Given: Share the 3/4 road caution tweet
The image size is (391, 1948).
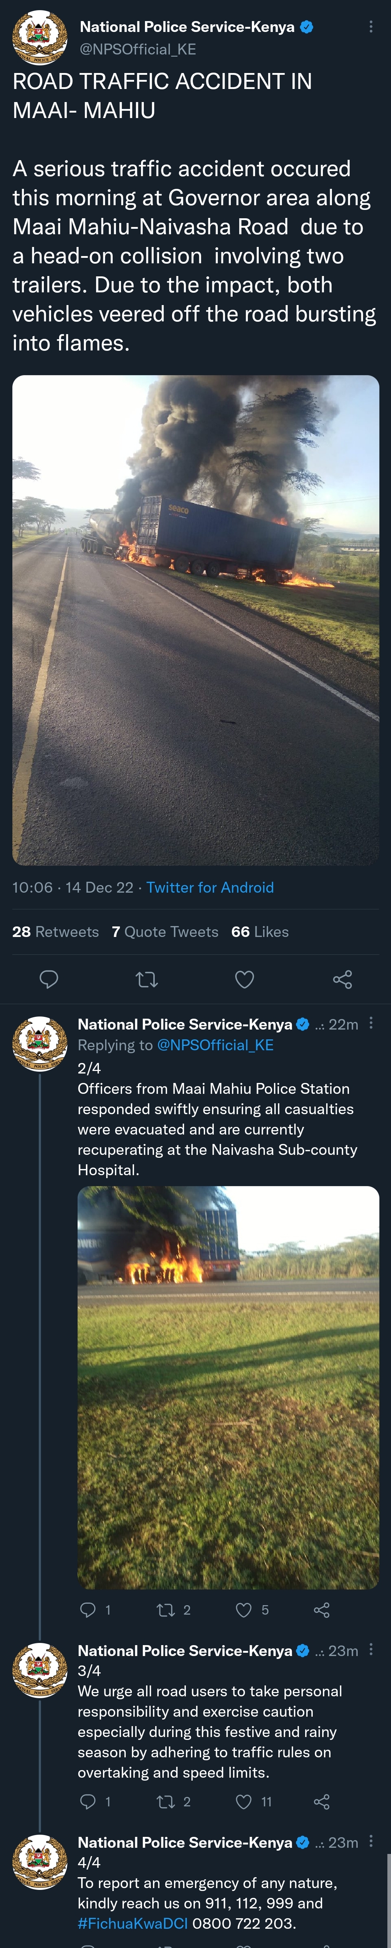Looking at the screenshot, I should pyautogui.click(x=321, y=1801).
